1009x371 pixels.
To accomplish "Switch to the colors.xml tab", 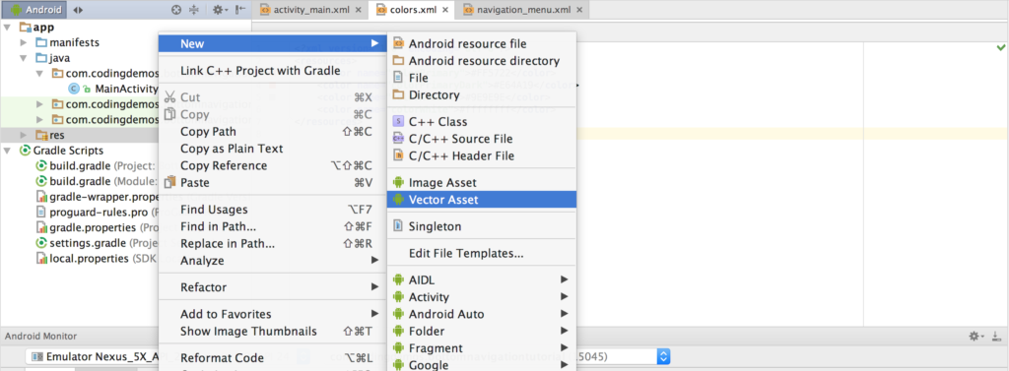I will point(413,10).
